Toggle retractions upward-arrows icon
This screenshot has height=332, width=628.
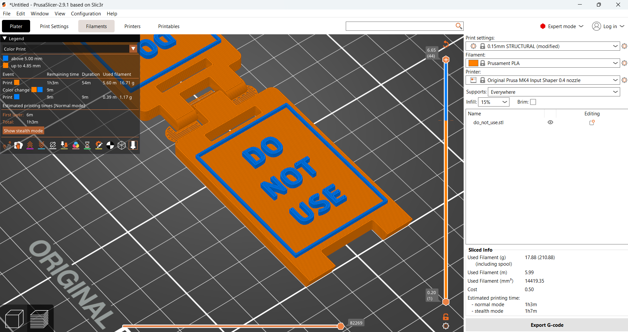coord(30,145)
